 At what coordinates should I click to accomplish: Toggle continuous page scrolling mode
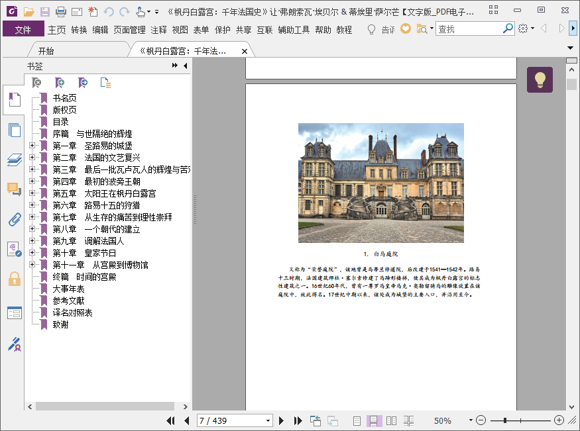pos(374,420)
